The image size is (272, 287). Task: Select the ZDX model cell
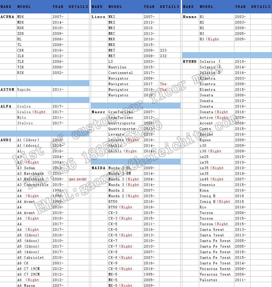pyautogui.click(x=34, y=34)
